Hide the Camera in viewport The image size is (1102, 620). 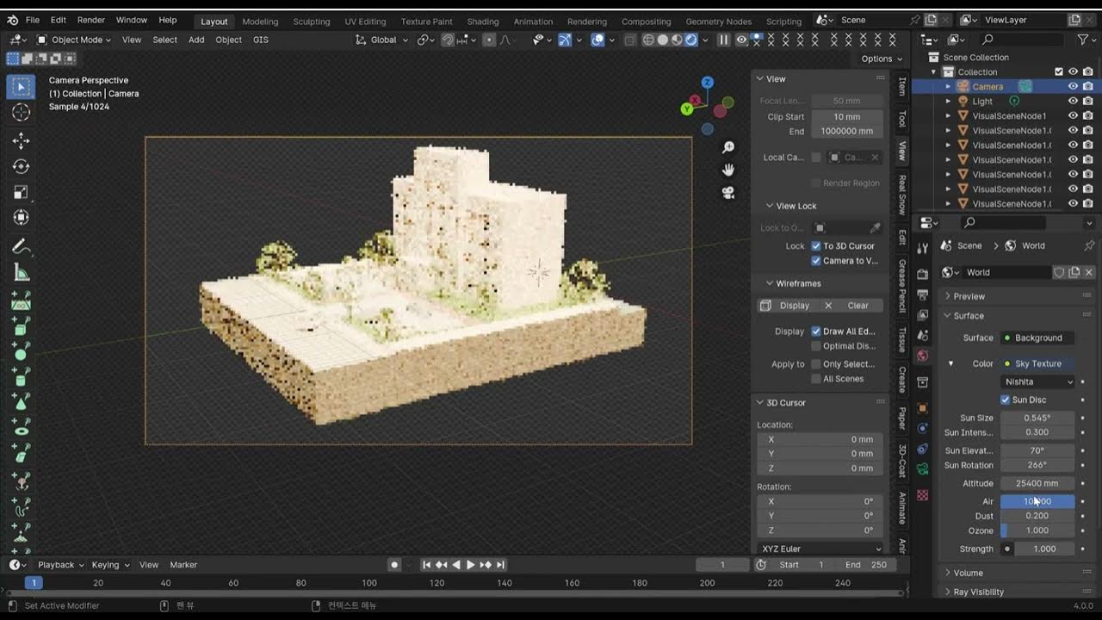(1073, 86)
